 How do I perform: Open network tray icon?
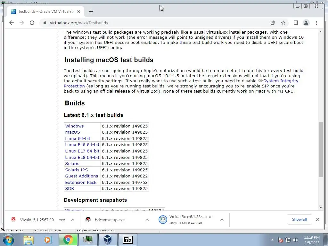(x=288, y=240)
